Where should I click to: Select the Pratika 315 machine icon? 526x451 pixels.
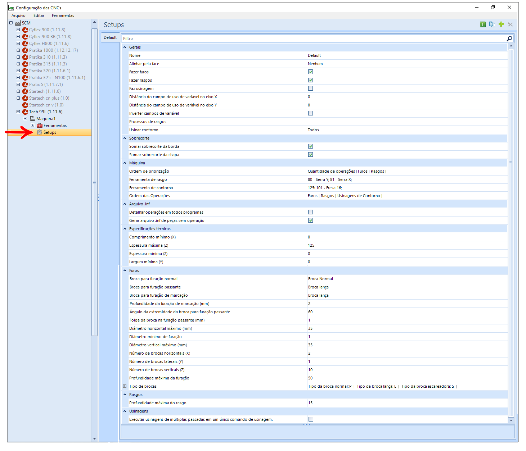click(25, 64)
